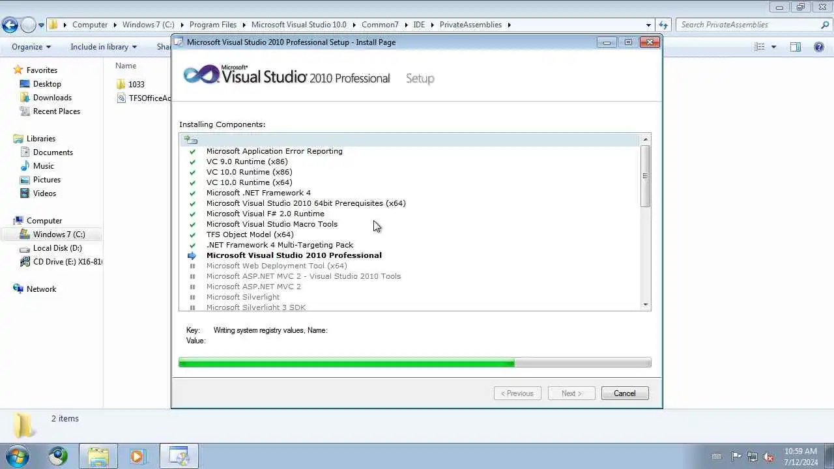Viewport: 834px width, 469px height.
Task: Click the Cancel button in setup
Action: 624,393
